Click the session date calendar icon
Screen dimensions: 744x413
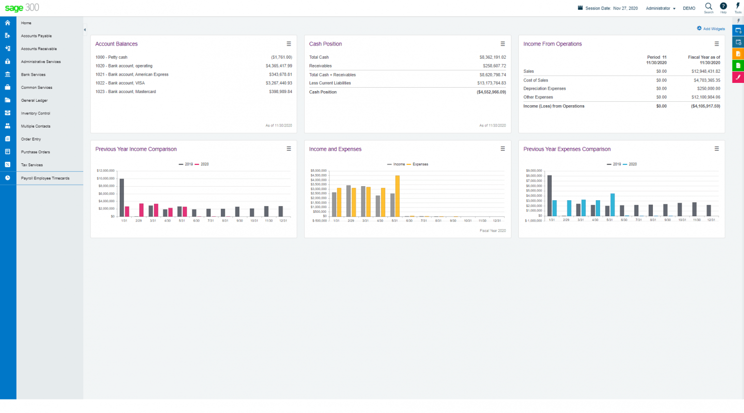579,8
